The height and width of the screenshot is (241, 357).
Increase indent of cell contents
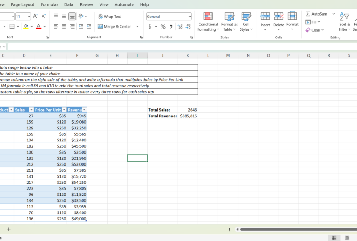tap(89, 26)
